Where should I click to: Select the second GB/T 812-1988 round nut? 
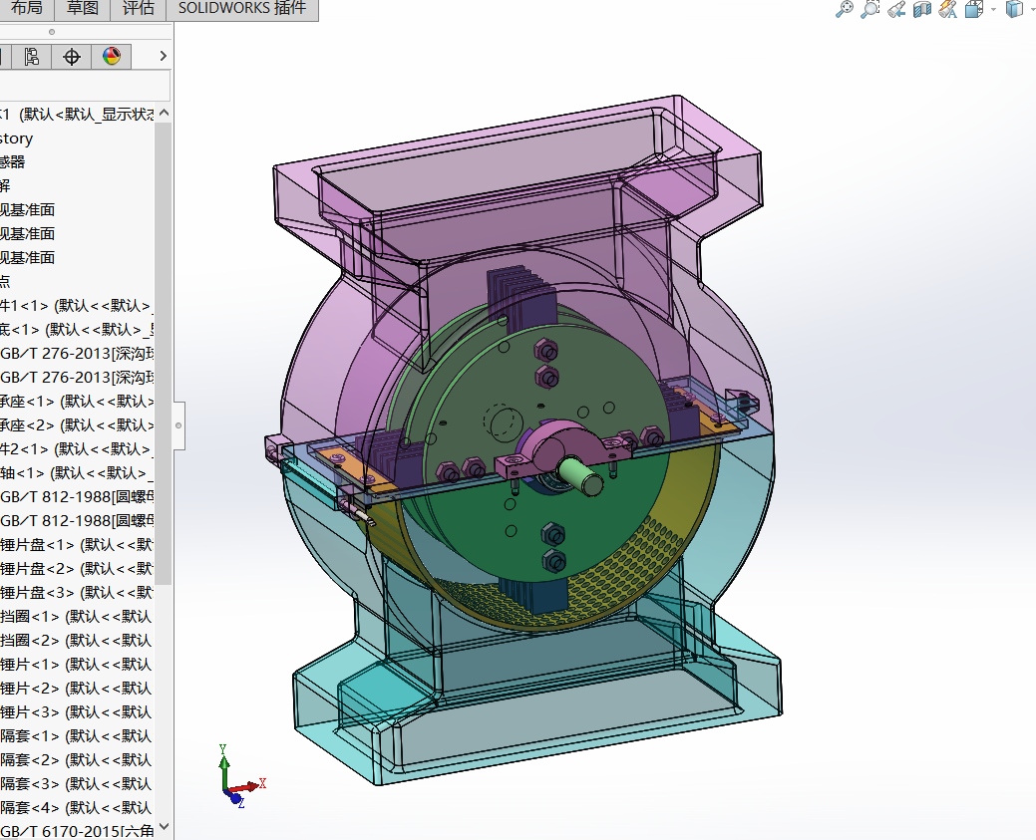pyautogui.click(x=77, y=521)
